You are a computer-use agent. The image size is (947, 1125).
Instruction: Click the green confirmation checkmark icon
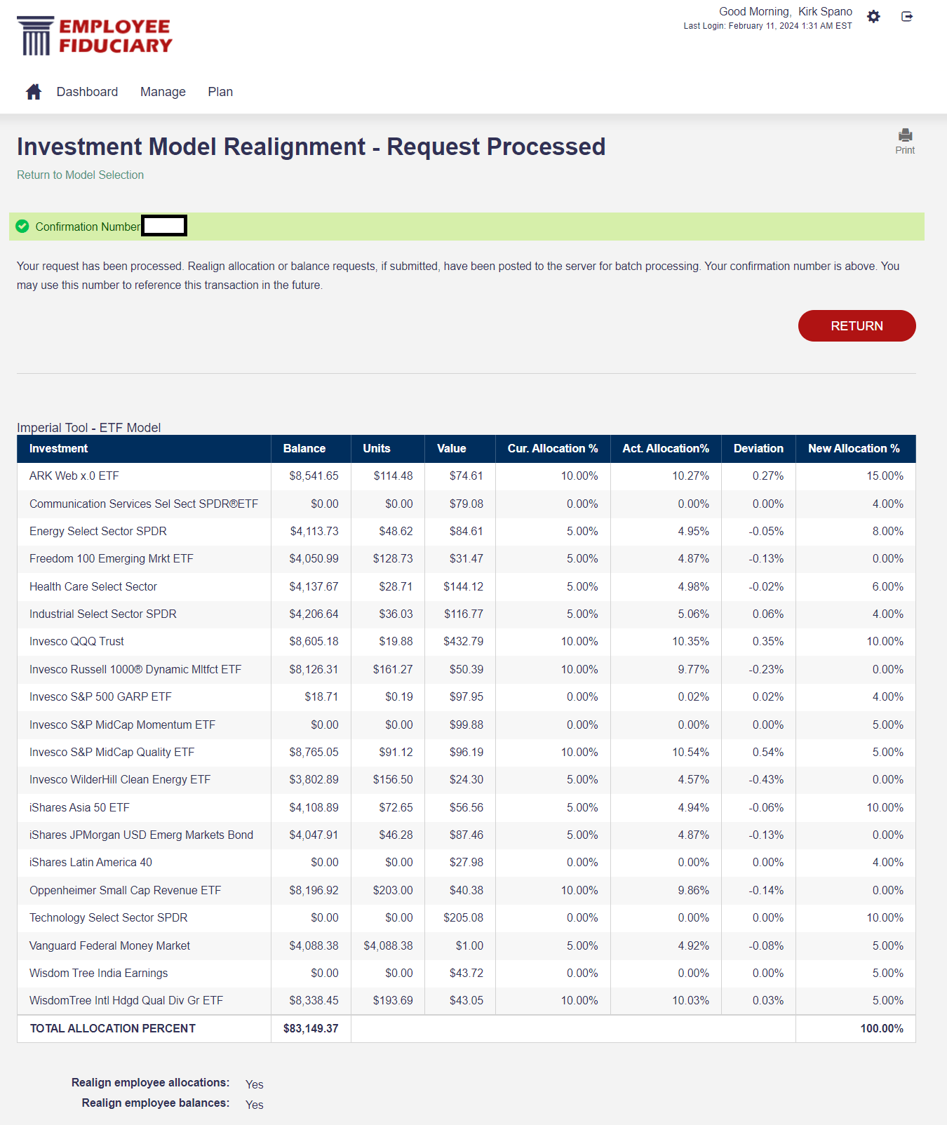coord(22,226)
